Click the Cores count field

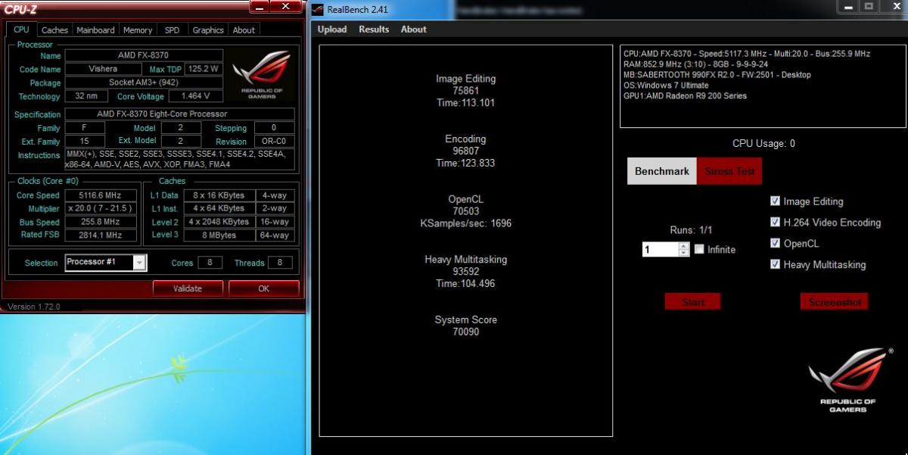tap(210, 263)
